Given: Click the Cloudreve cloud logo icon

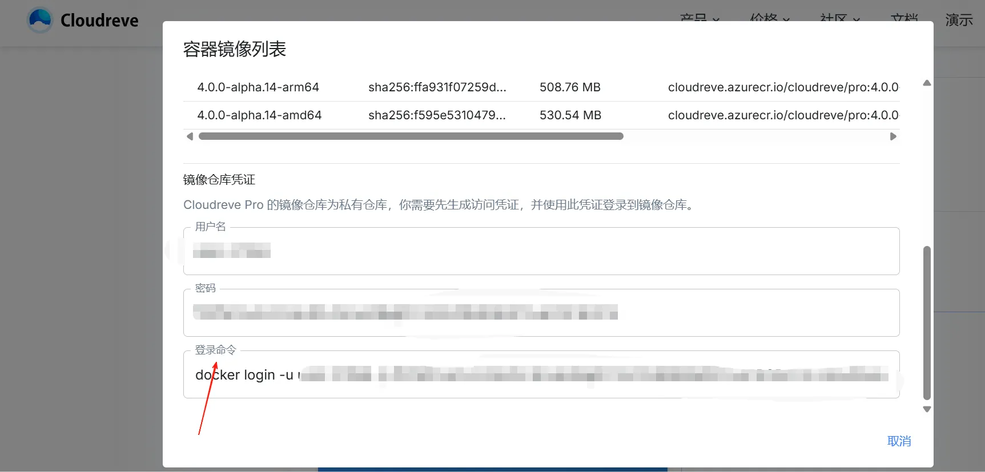Looking at the screenshot, I should point(40,20).
